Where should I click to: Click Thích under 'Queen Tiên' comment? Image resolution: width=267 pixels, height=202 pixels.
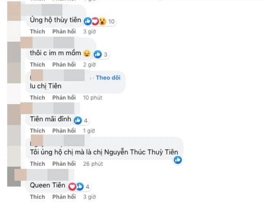click(x=37, y=197)
